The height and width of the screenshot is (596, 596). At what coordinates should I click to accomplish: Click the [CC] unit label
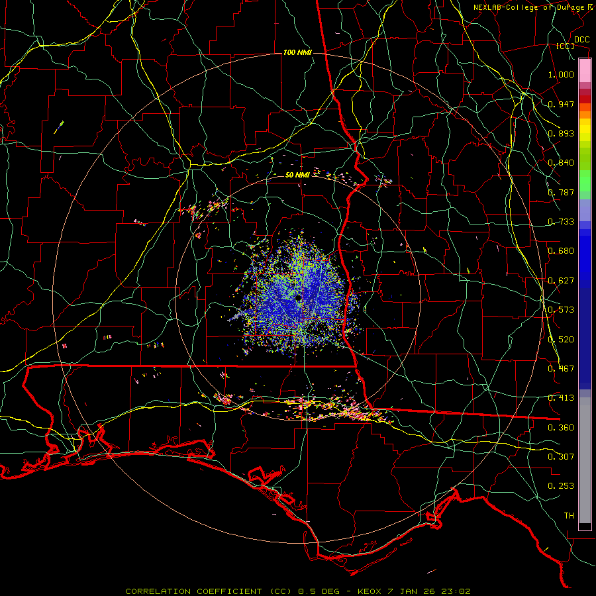point(566,46)
